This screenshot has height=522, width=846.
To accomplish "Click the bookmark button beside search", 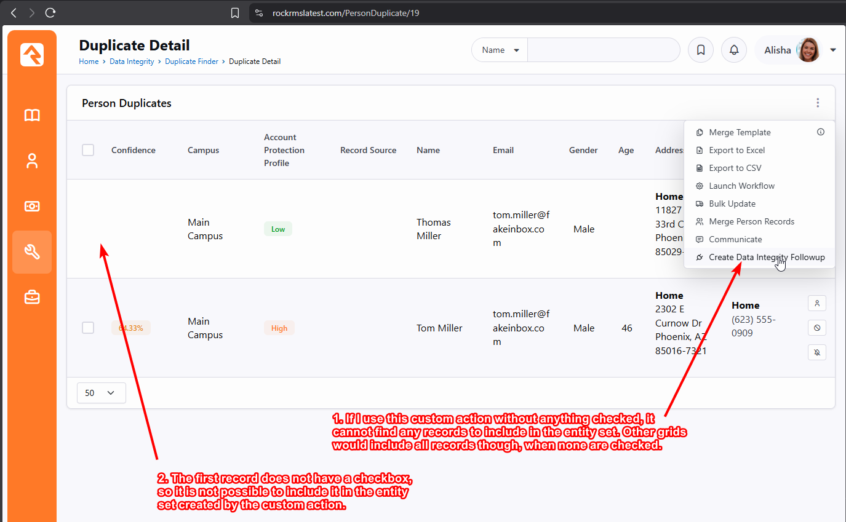I will [700, 50].
